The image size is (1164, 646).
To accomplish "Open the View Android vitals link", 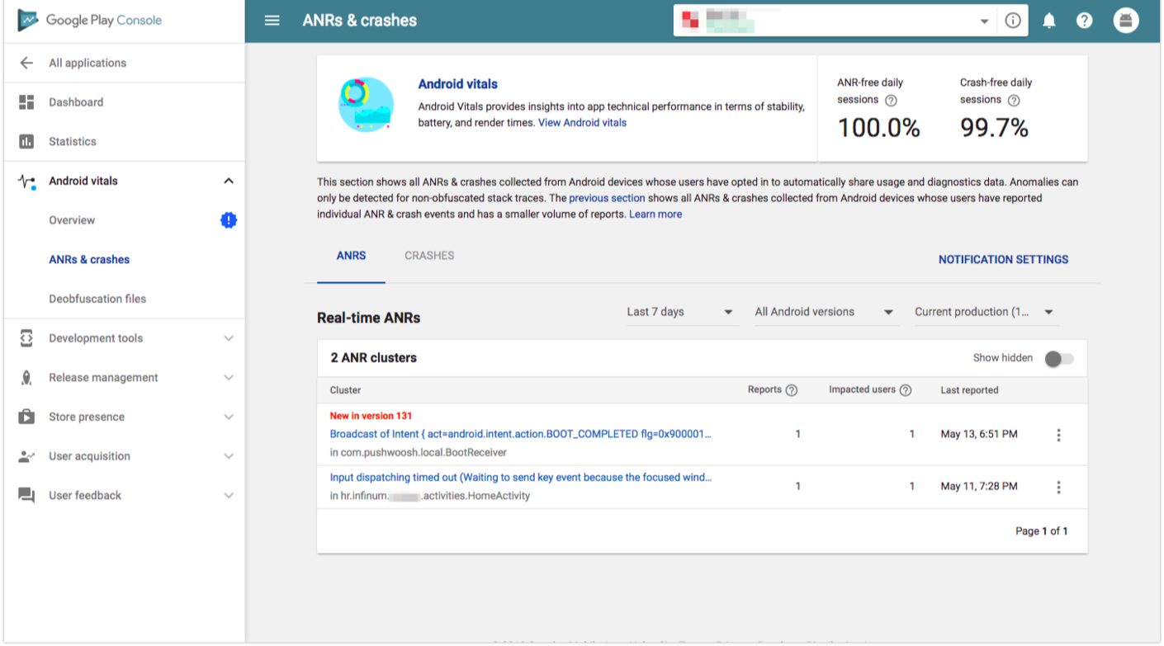I will (x=582, y=123).
